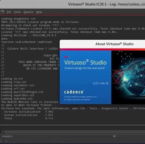Click the 'Loading Skillcad' log line
The width and height of the screenshot is (145, 144).
click(29, 35)
